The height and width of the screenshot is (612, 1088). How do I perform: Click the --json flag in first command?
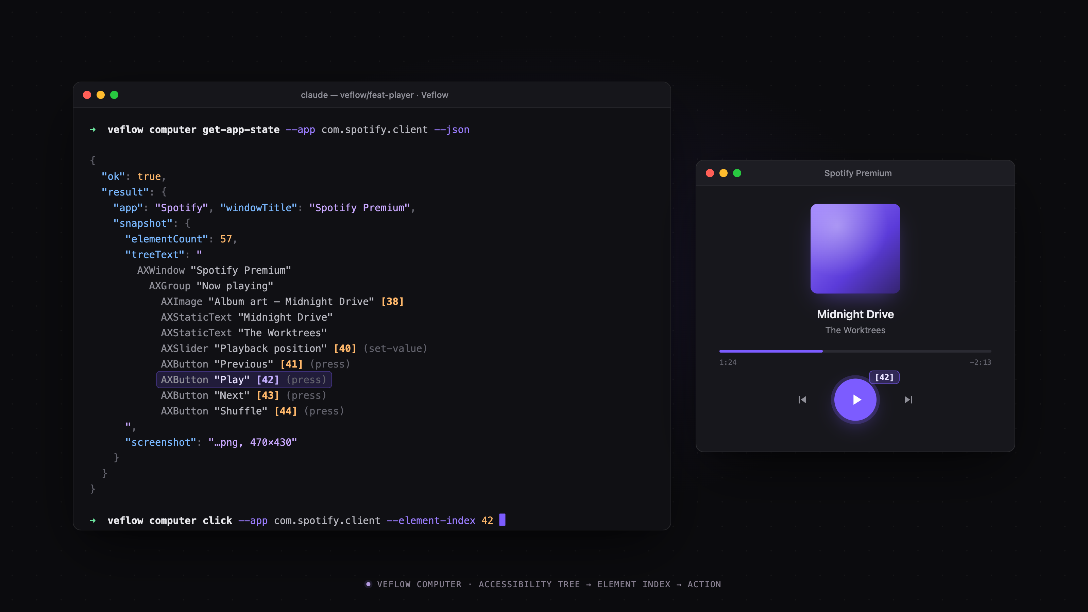[x=452, y=130]
